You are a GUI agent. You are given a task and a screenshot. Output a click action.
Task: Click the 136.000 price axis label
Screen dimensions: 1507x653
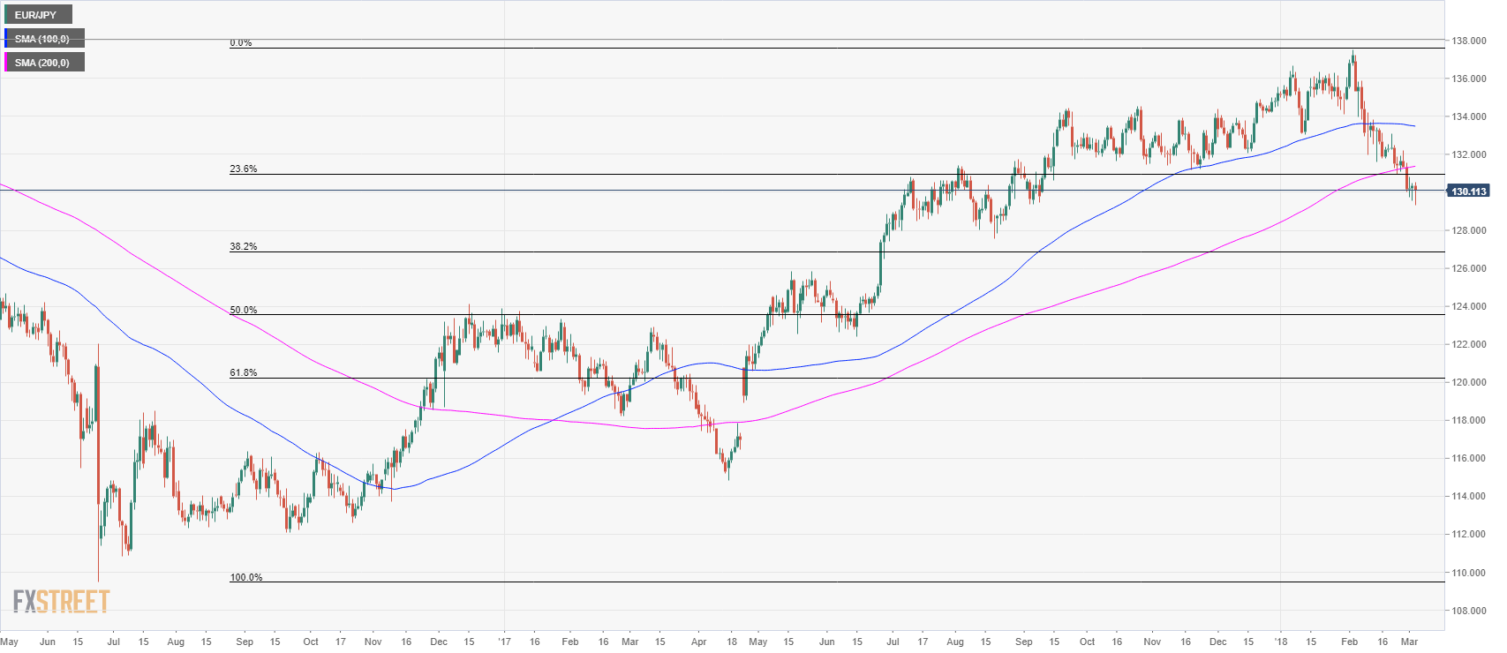point(1470,79)
